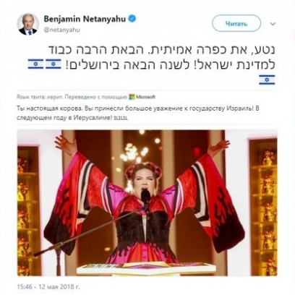Click the microphone in the stage photo
Screen dimensions: 295x295
pos(145,197)
